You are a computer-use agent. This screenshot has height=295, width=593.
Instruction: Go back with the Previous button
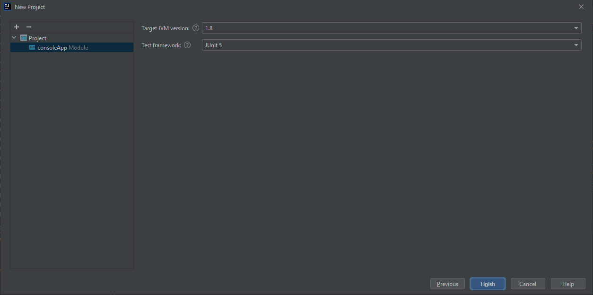point(447,284)
